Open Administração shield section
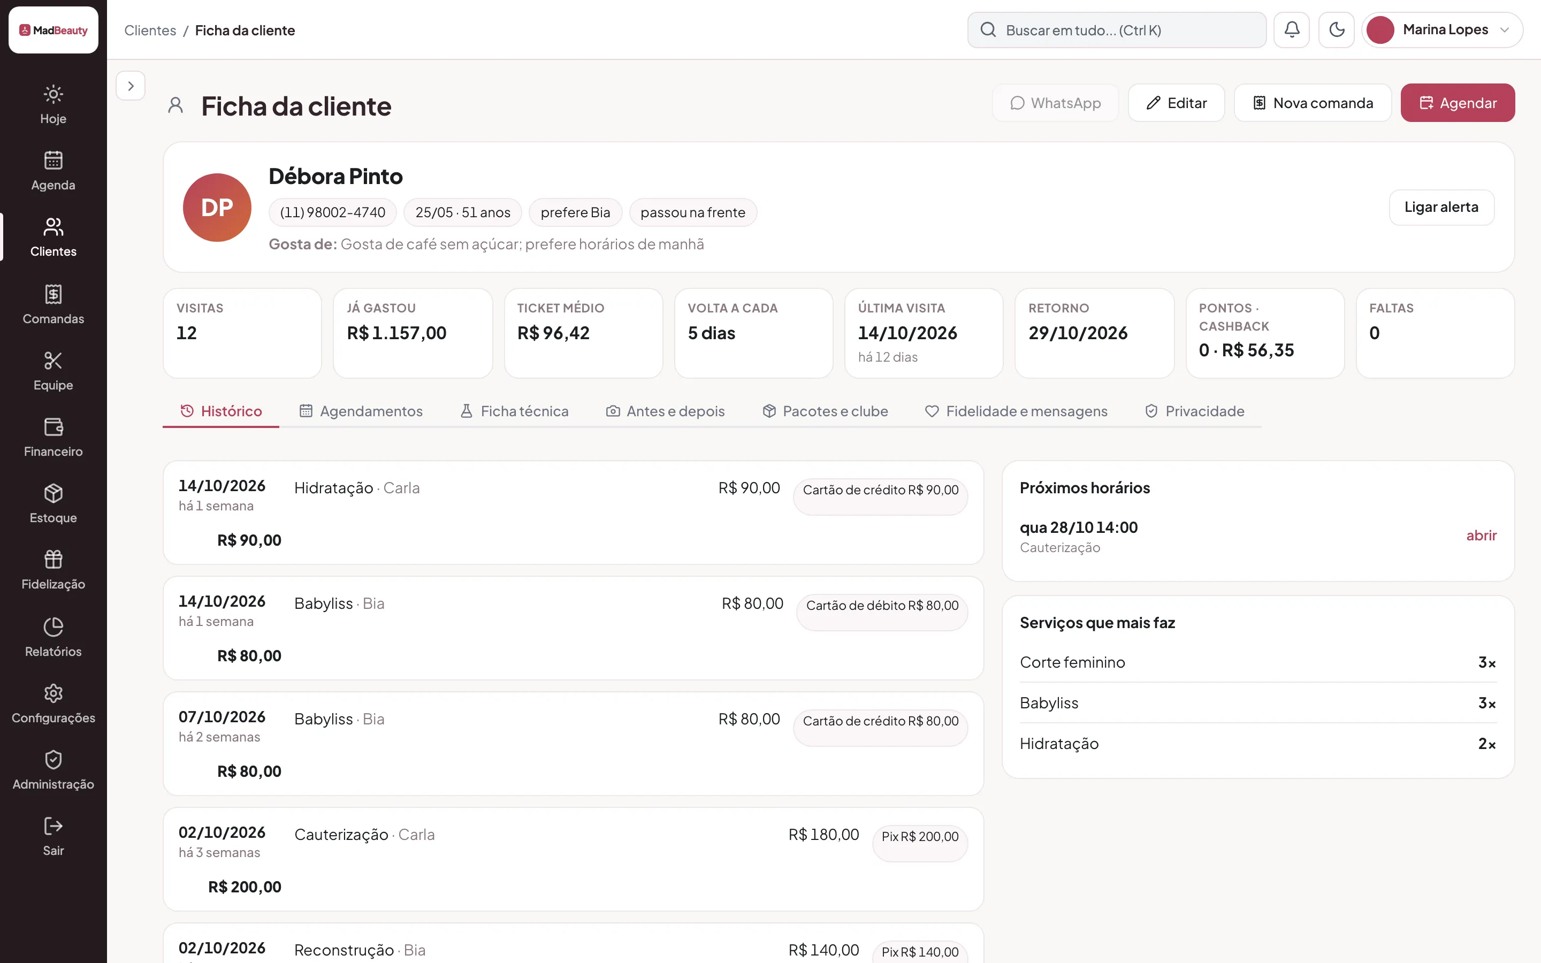The image size is (1541, 963). pyautogui.click(x=53, y=770)
